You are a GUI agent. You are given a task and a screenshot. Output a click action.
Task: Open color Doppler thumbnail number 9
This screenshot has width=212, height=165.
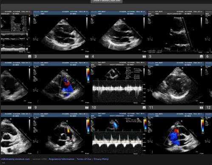pyautogui.click(x=61, y=83)
